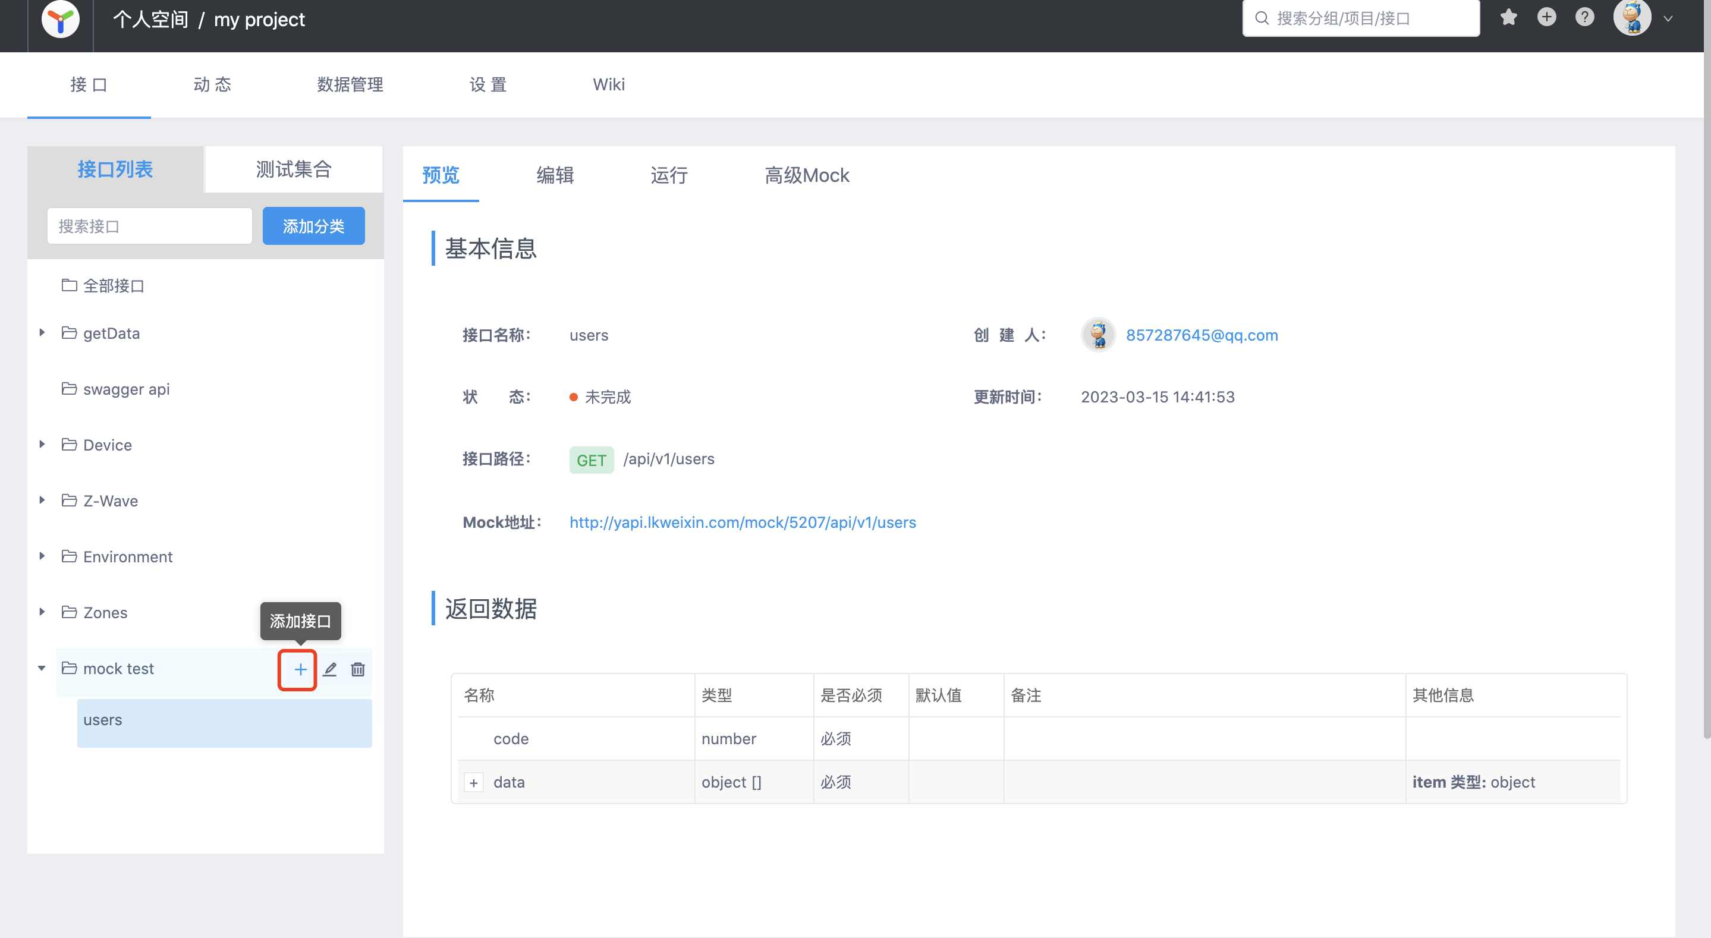Click the user avatar icon

[1633, 17]
